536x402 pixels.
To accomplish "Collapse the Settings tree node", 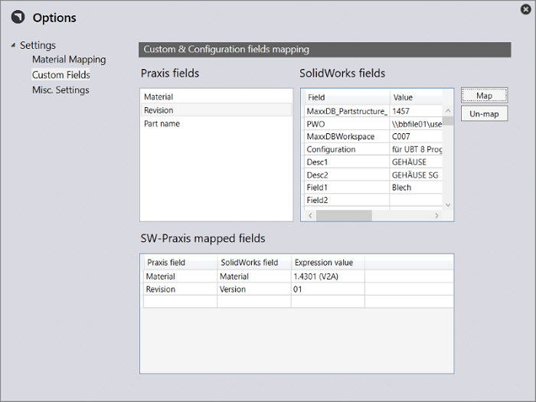I will [13, 45].
